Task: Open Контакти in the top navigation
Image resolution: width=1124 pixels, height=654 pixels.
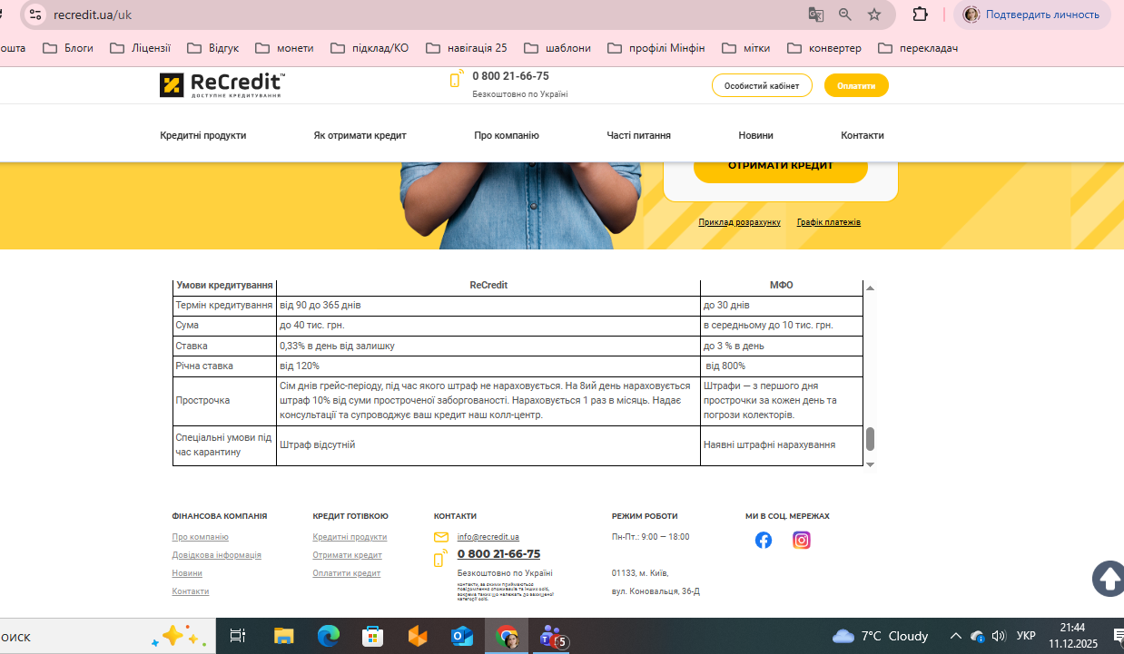Action: point(863,135)
